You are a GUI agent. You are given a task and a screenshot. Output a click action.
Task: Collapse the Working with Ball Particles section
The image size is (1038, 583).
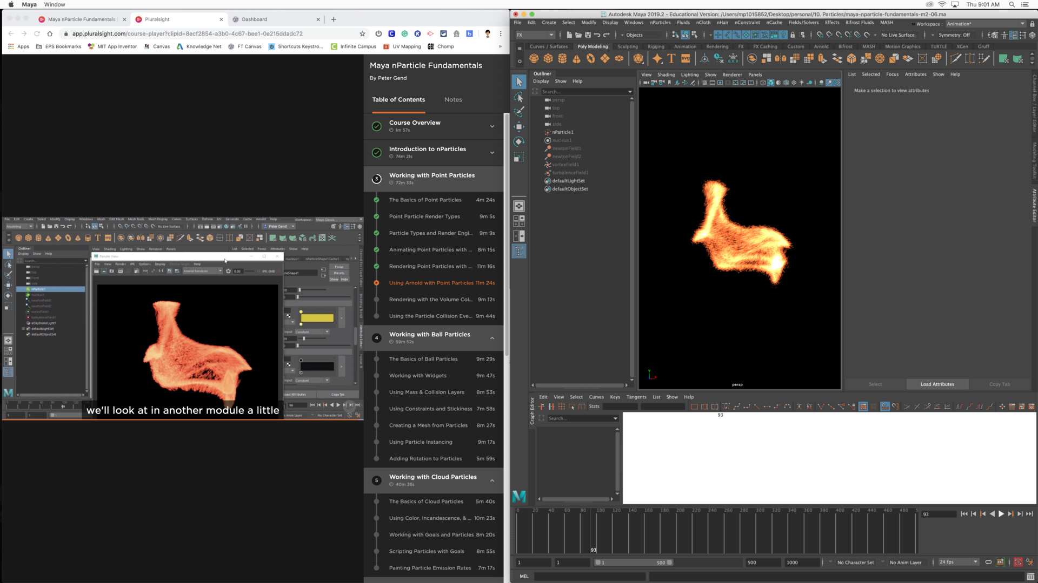pyautogui.click(x=492, y=338)
